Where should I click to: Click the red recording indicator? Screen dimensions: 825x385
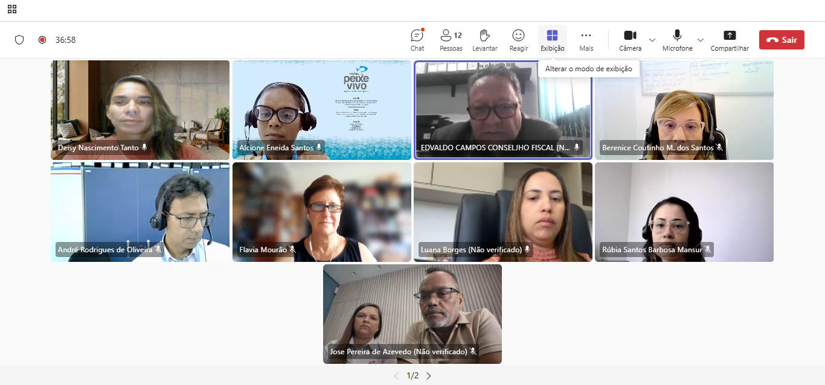42,40
